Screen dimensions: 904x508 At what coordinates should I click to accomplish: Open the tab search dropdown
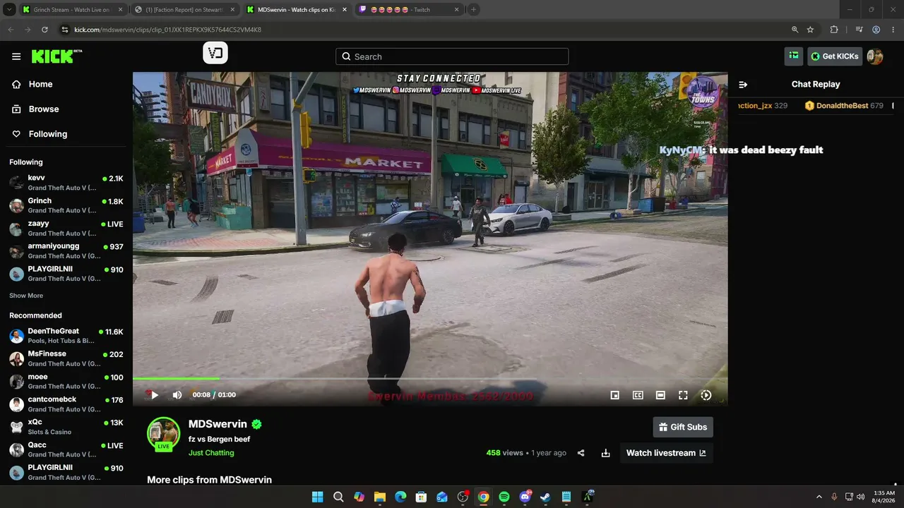(9, 10)
